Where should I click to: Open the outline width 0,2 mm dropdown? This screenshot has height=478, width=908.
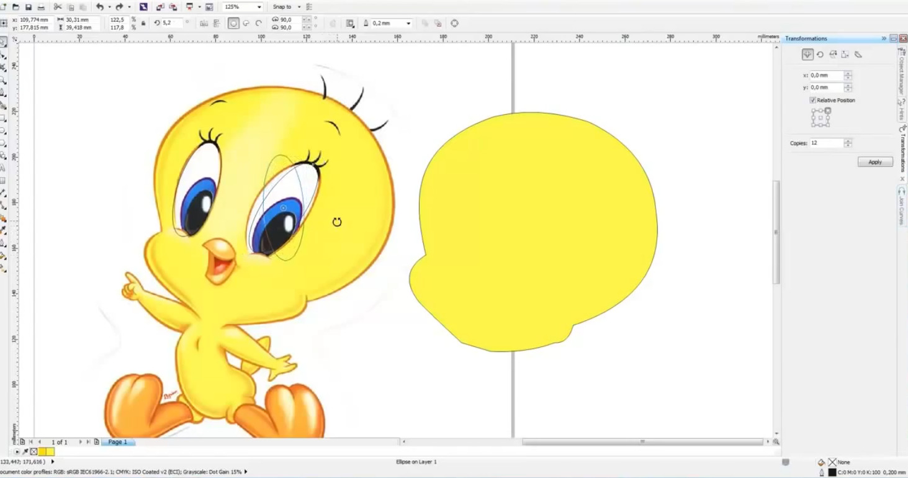408,23
